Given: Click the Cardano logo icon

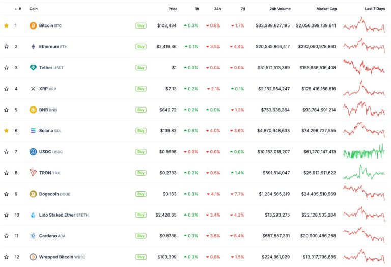Looking at the screenshot, I should pos(33,236).
